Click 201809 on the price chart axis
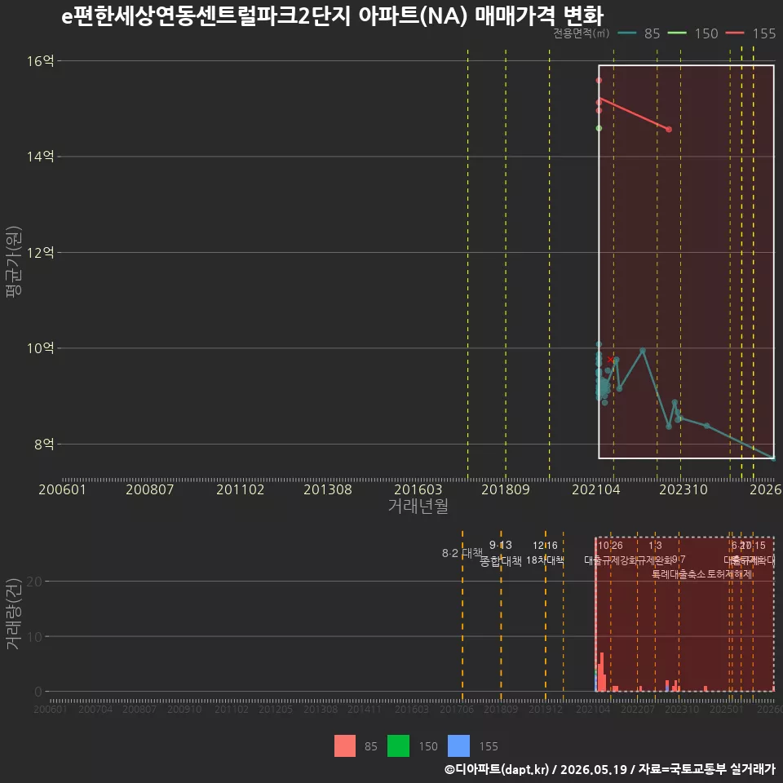 506,489
